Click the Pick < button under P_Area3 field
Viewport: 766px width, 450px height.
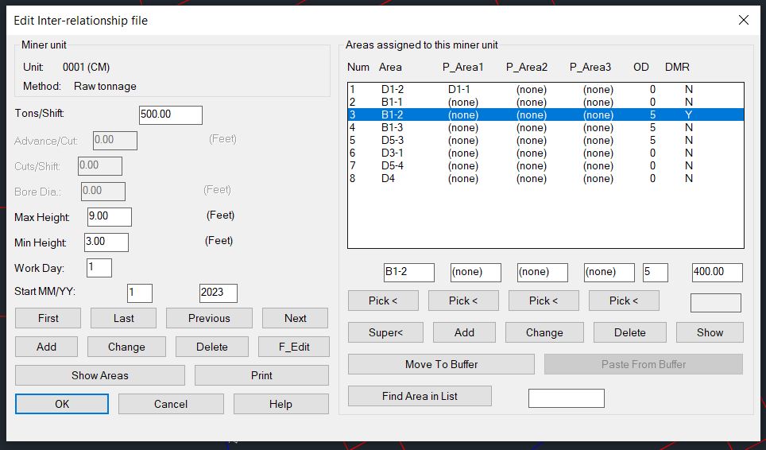tap(624, 301)
